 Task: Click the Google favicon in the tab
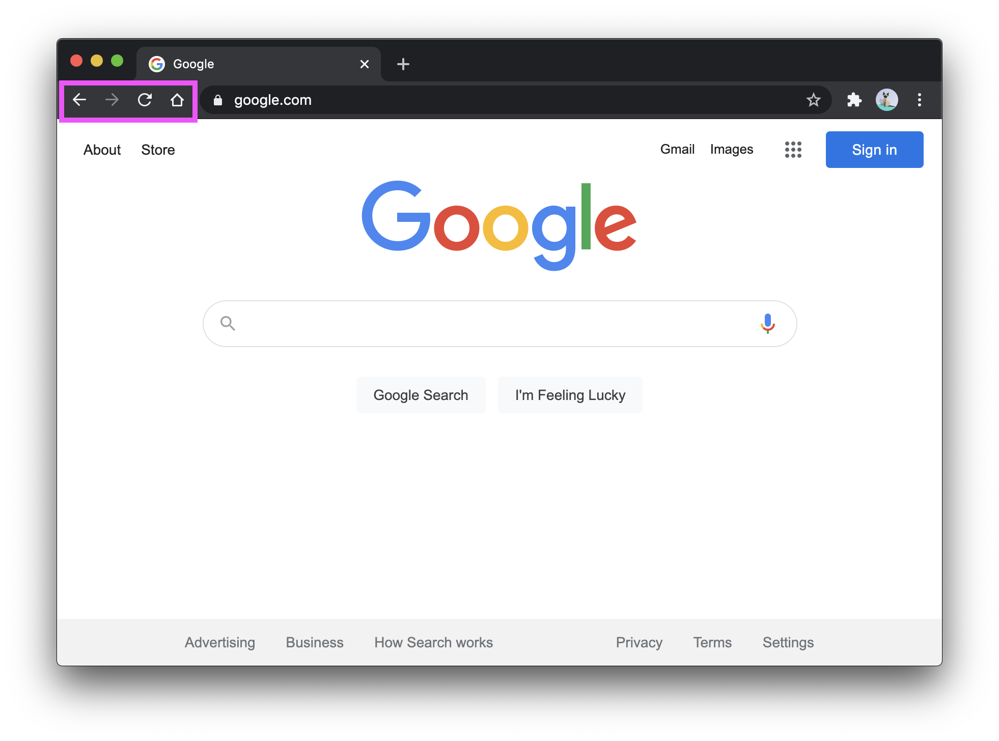tap(157, 64)
